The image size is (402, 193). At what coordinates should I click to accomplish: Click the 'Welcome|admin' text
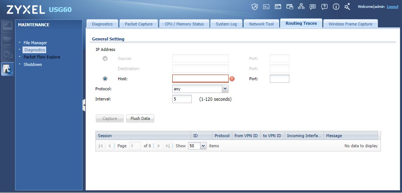pyautogui.click(x=371, y=7)
